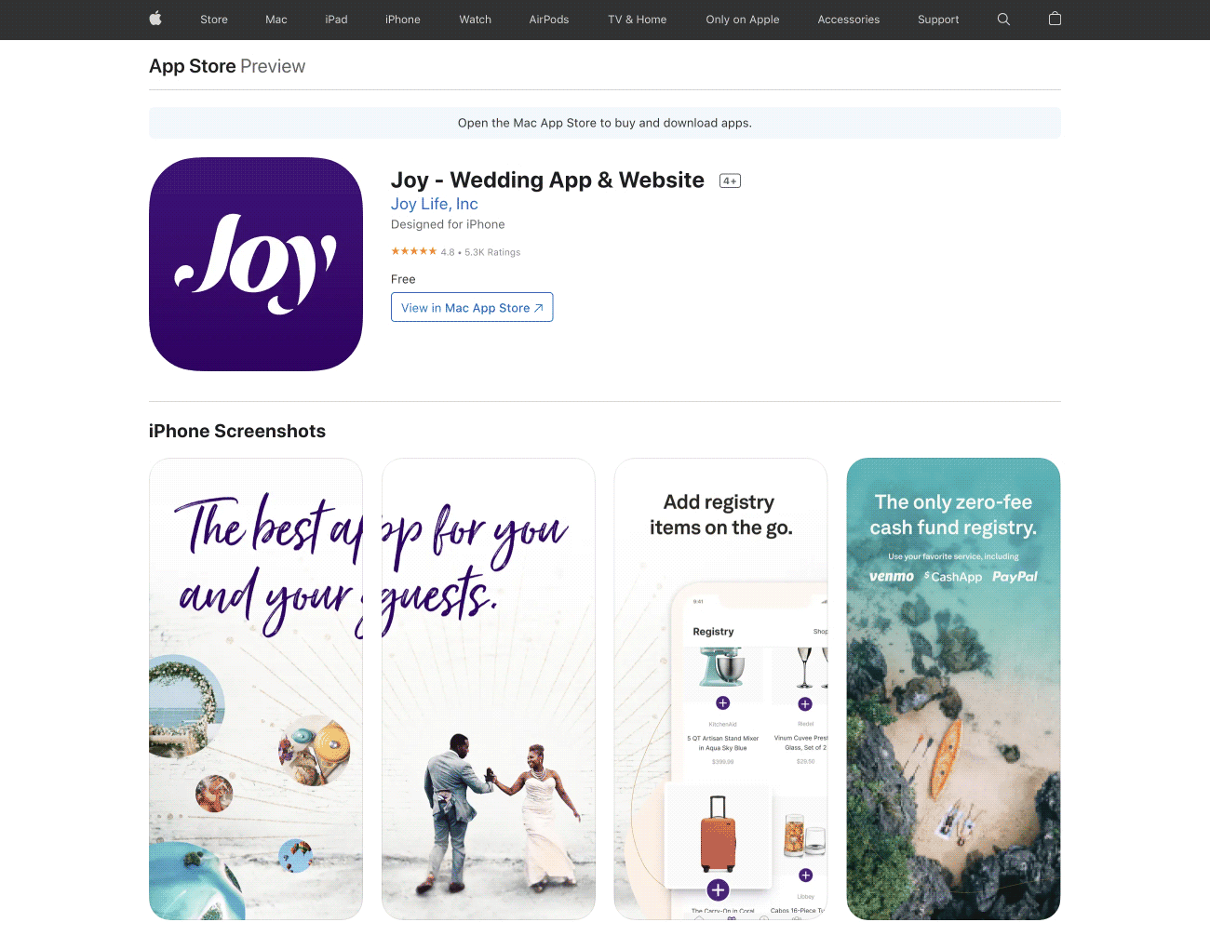
Task: Open the Joy Life, Inc developer link
Action: (x=435, y=204)
